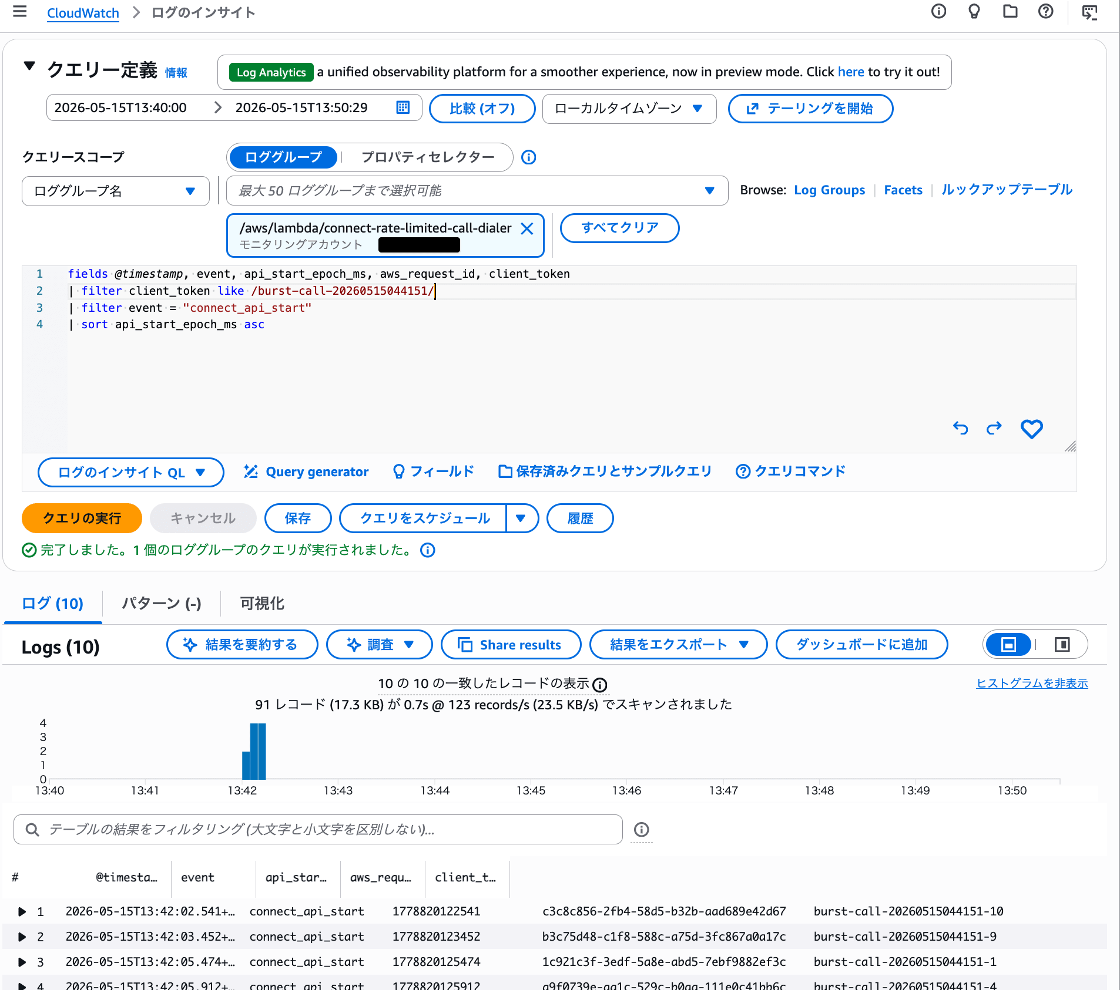Open the CloudShell monitor icon

[1089, 12]
